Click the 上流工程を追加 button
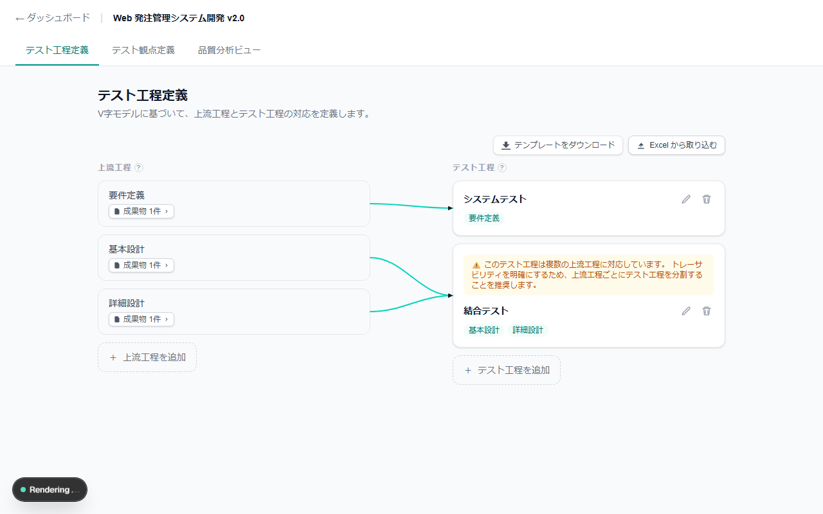Image resolution: width=823 pixels, height=514 pixels. [147, 357]
